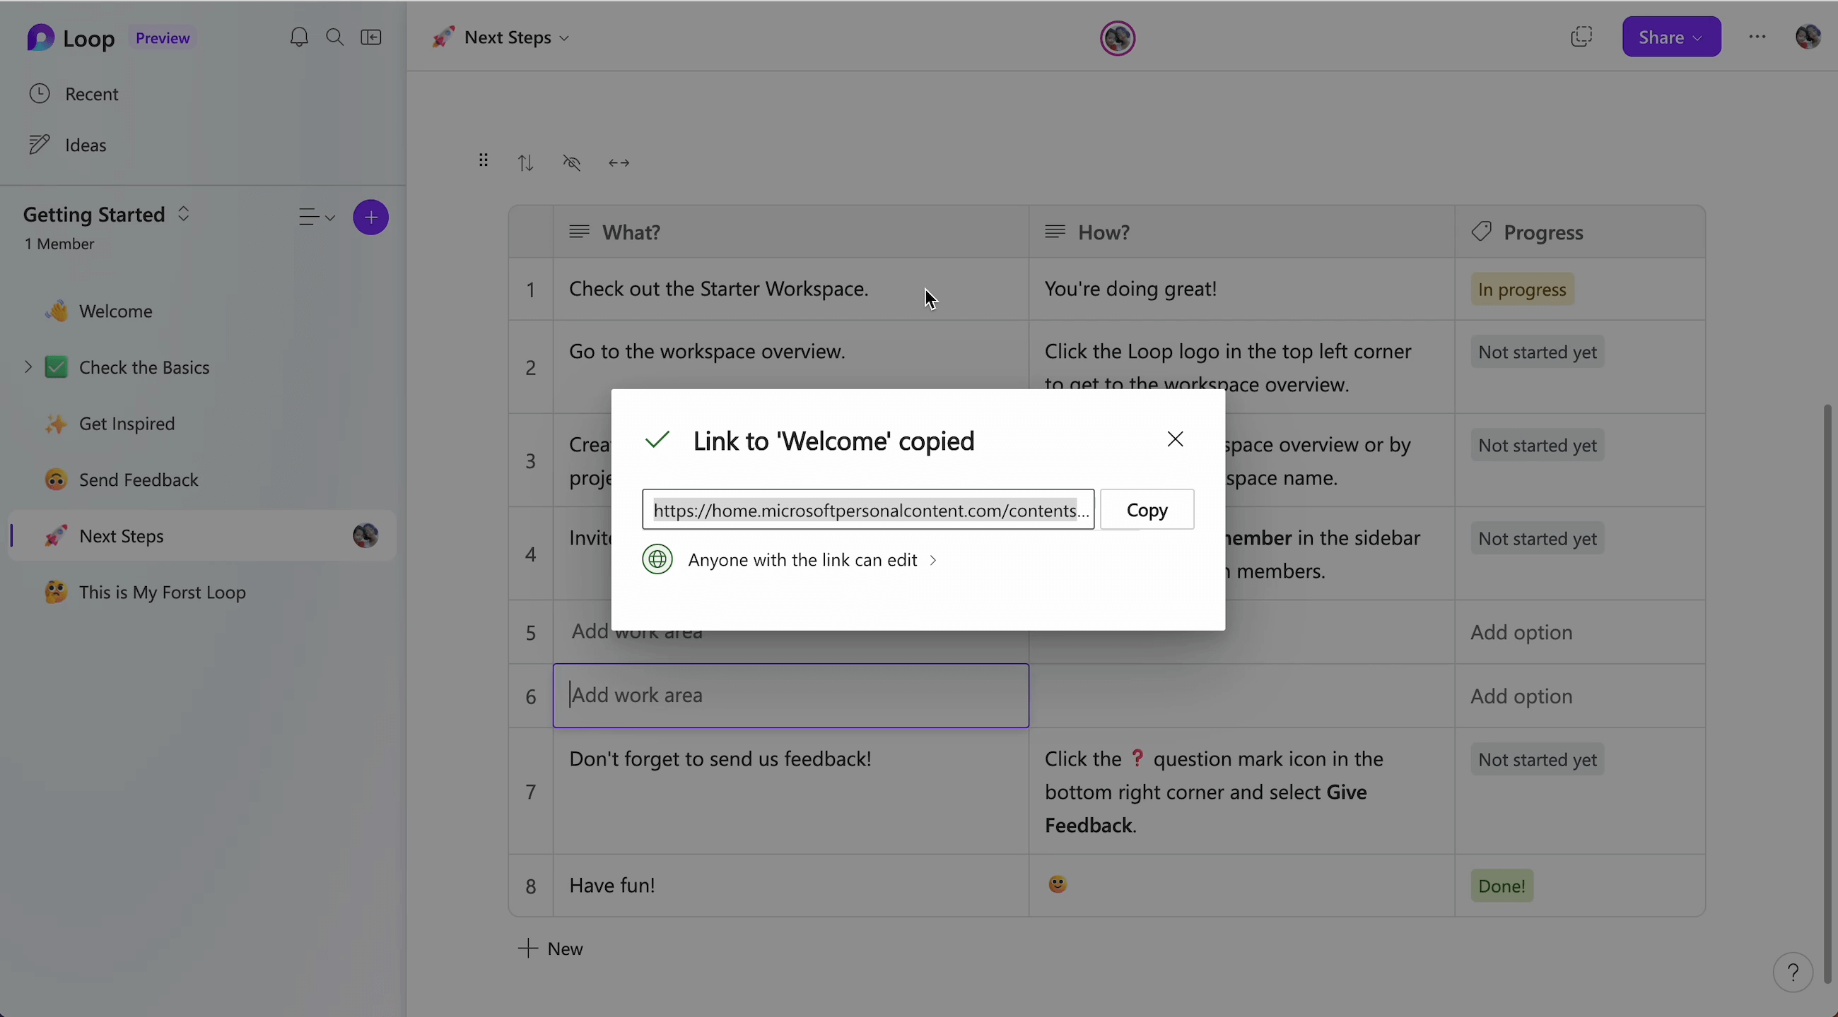Open the help question mark button
The image size is (1838, 1017).
pos(1792,972)
